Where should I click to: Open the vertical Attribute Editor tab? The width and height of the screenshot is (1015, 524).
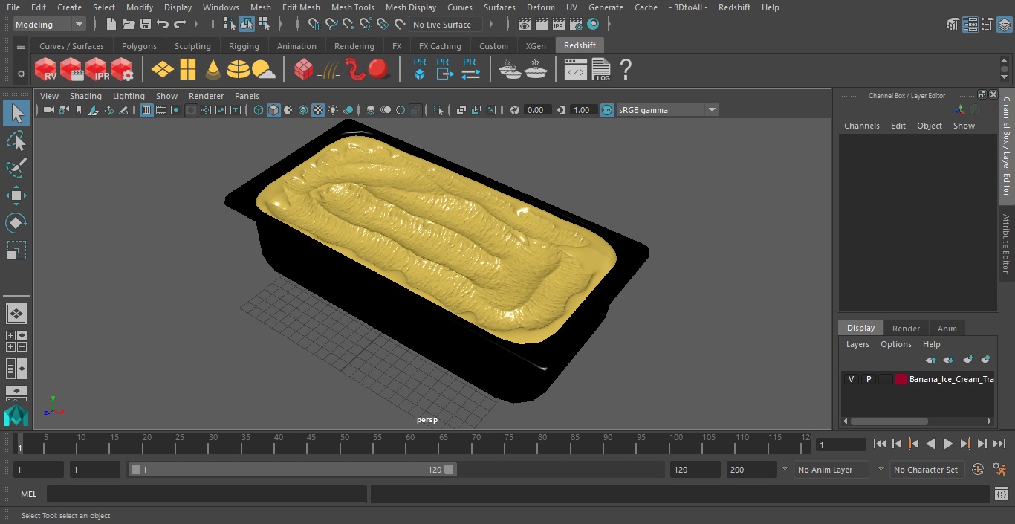point(1007,244)
